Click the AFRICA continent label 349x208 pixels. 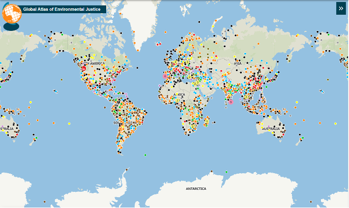[x=178, y=94]
